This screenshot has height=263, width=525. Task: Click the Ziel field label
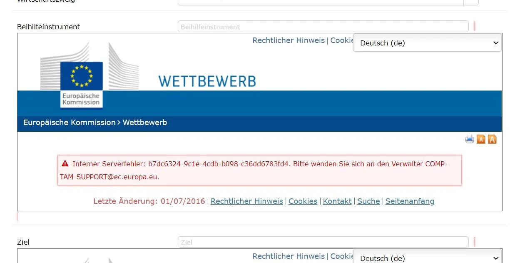[x=23, y=242]
